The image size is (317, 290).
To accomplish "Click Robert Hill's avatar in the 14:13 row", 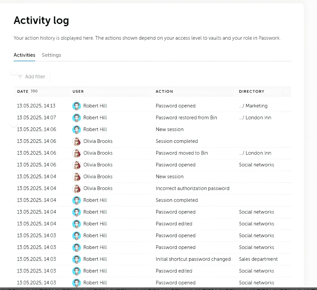I will pos(77,106).
